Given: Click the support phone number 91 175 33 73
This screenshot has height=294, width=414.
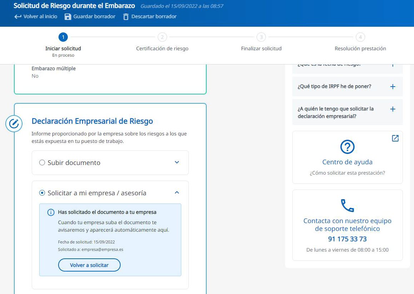Looking at the screenshot, I should click(x=347, y=239).
